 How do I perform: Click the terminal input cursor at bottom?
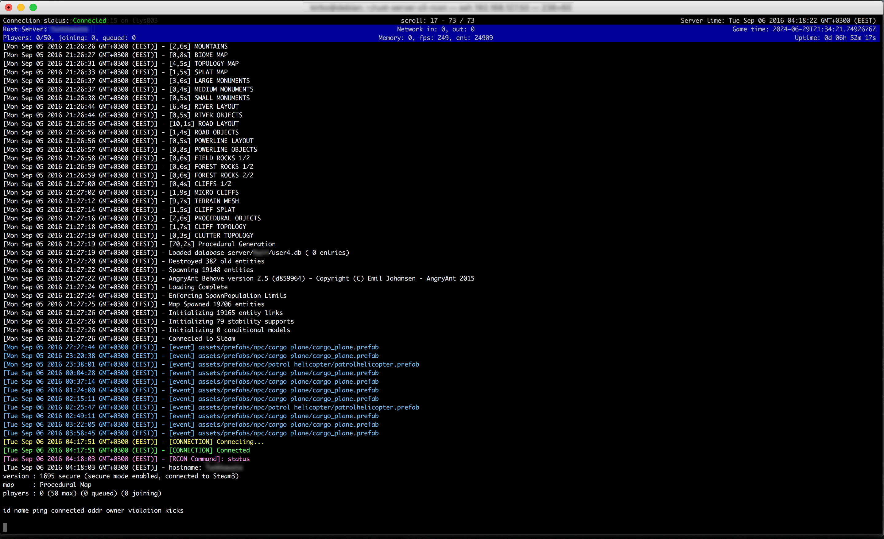click(5, 527)
